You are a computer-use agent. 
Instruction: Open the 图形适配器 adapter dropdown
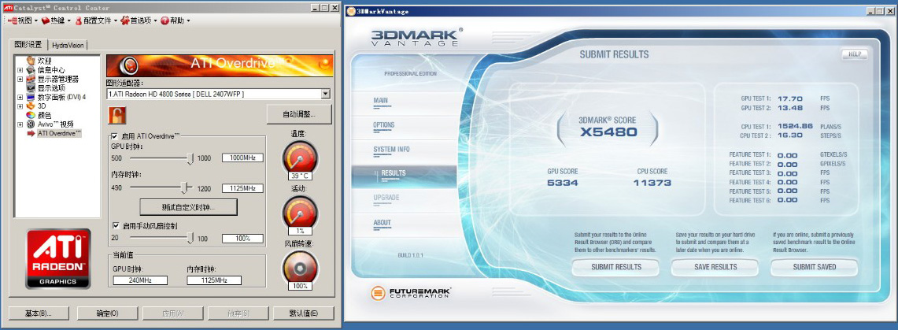click(x=326, y=94)
